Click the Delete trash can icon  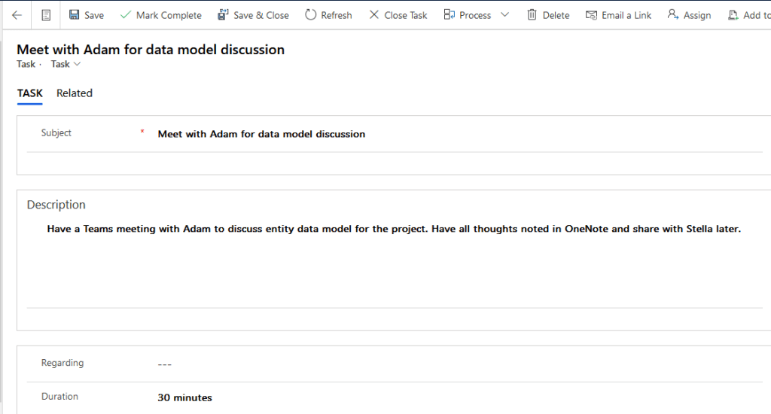click(532, 15)
